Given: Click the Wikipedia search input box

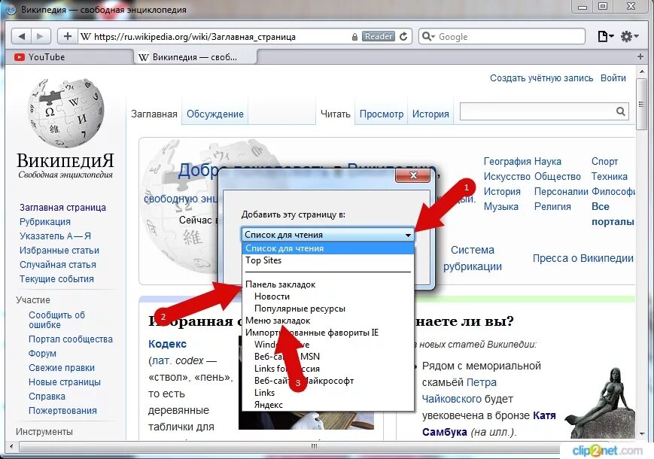Looking at the screenshot, I should [x=537, y=111].
